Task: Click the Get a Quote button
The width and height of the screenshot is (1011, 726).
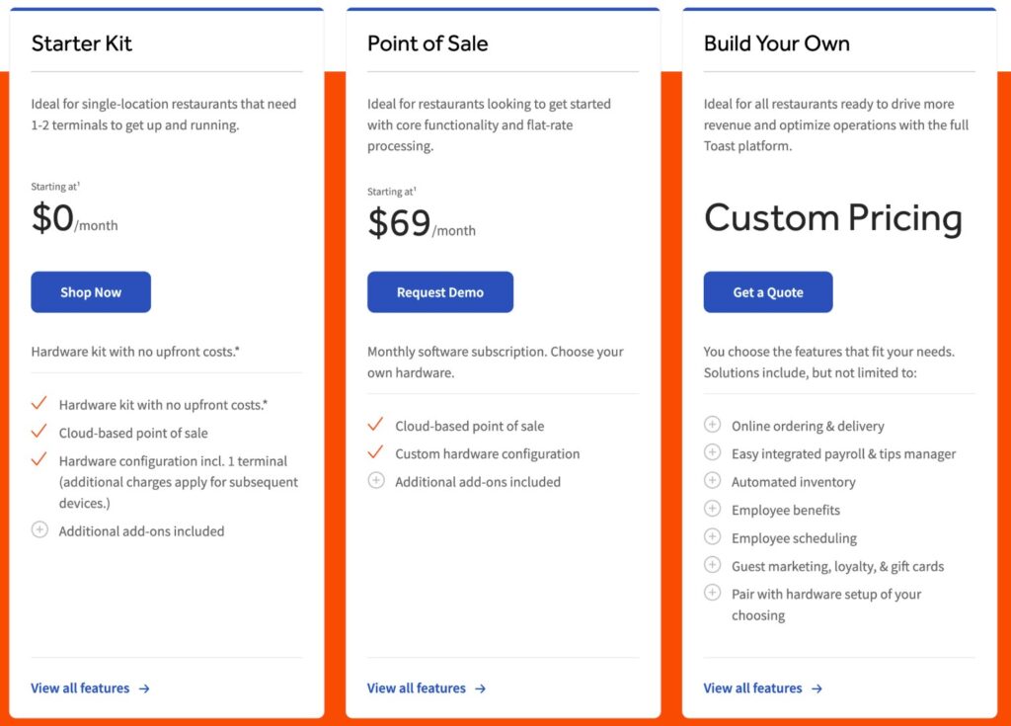Action: (768, 292)
